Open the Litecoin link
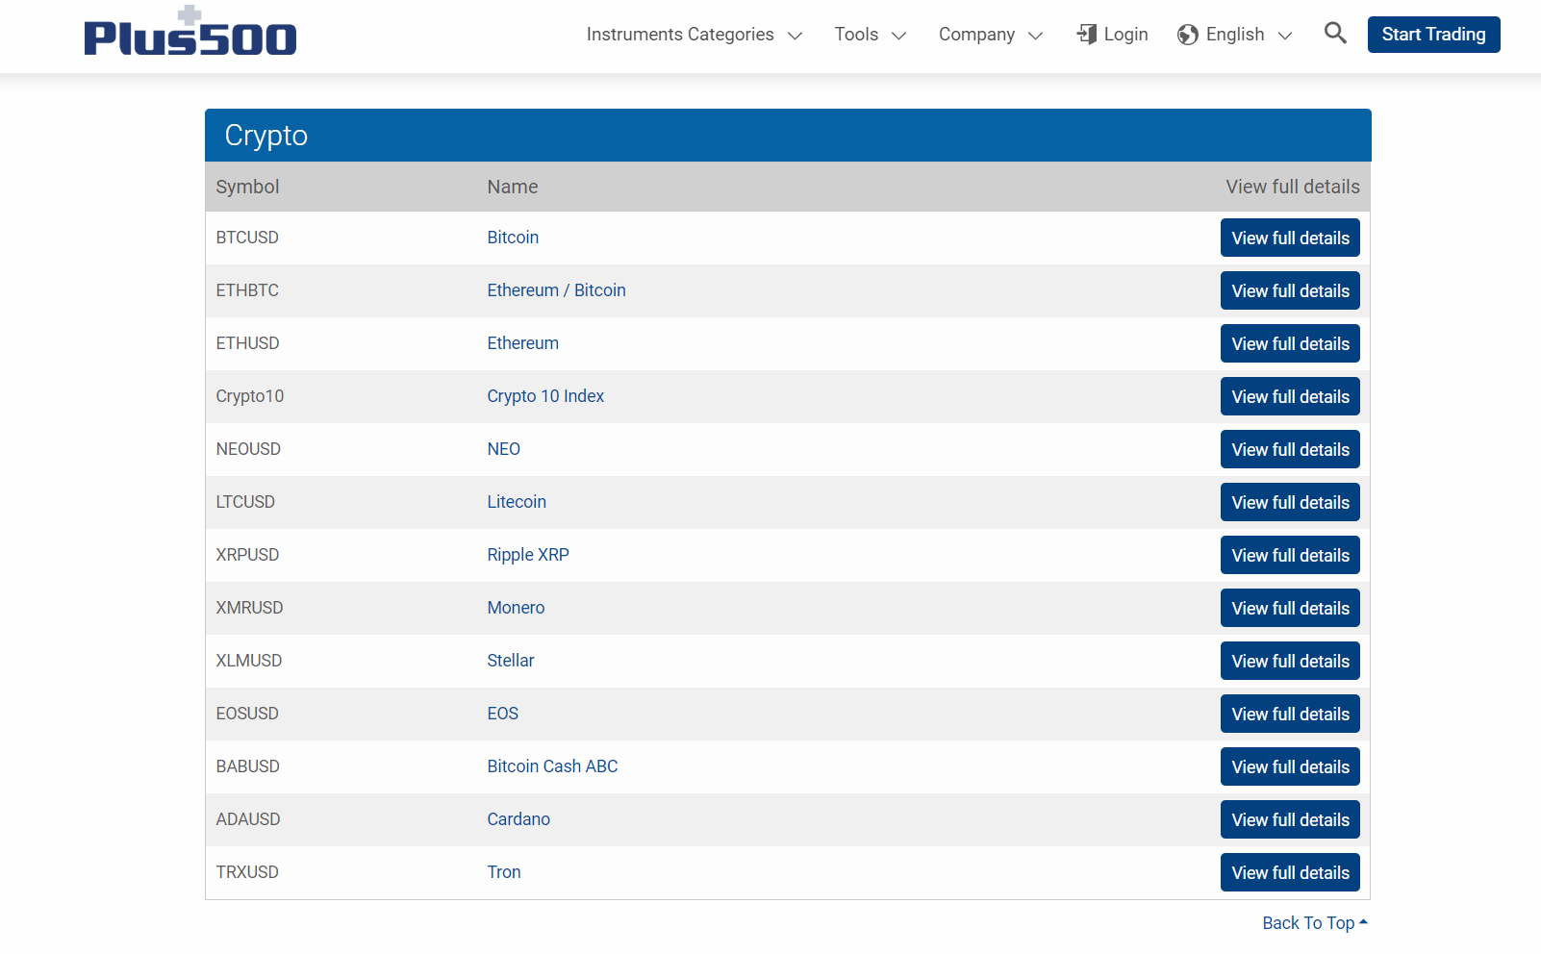This screenshot has width=1541, height=954. click(x=517, y=502)
